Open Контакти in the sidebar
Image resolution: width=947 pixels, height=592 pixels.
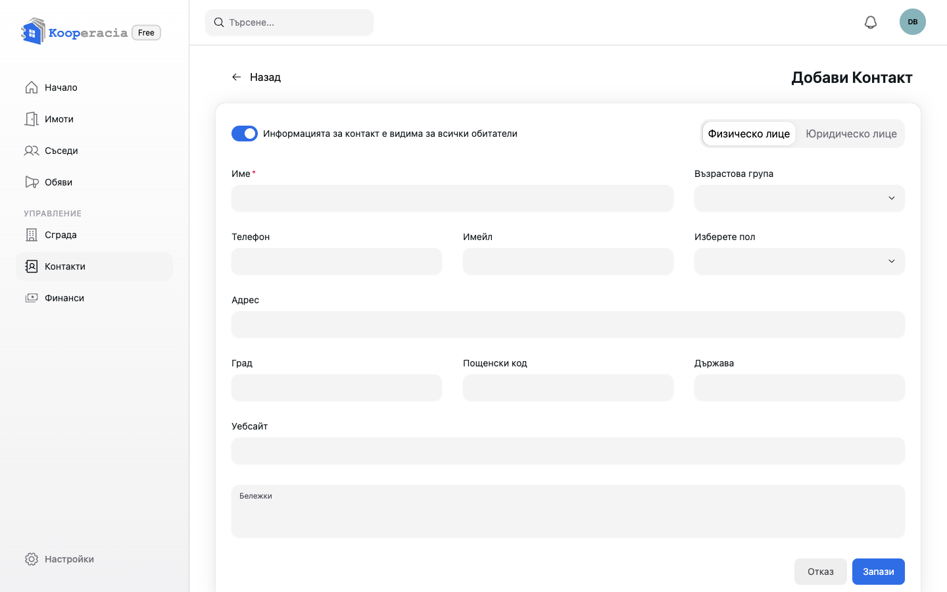(x=94, y=266)
